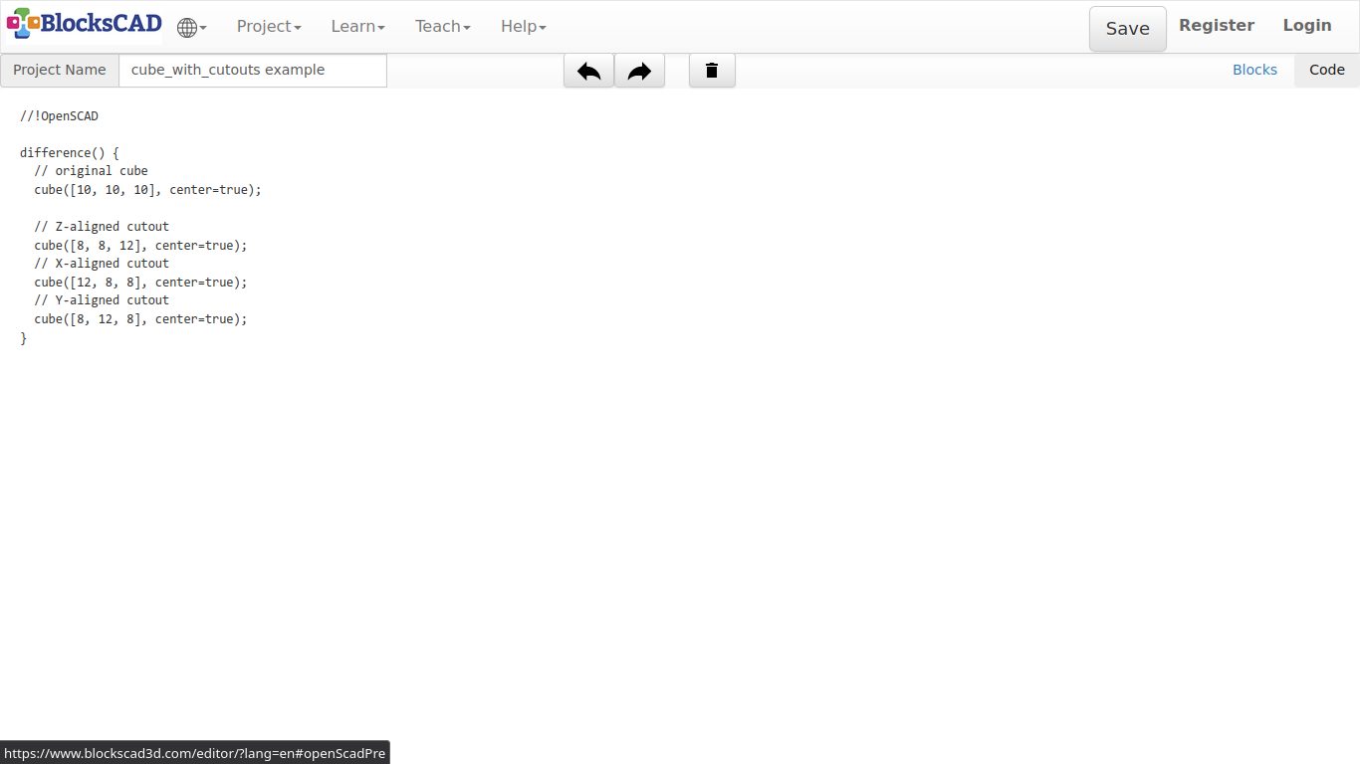
Task: Click the BlocksCAD logo
Action: [84, 24]
